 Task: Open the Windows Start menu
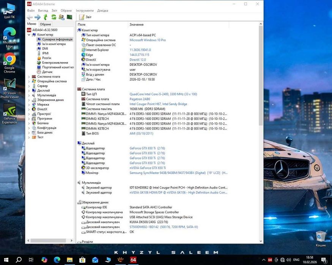(x=6, y=260)
